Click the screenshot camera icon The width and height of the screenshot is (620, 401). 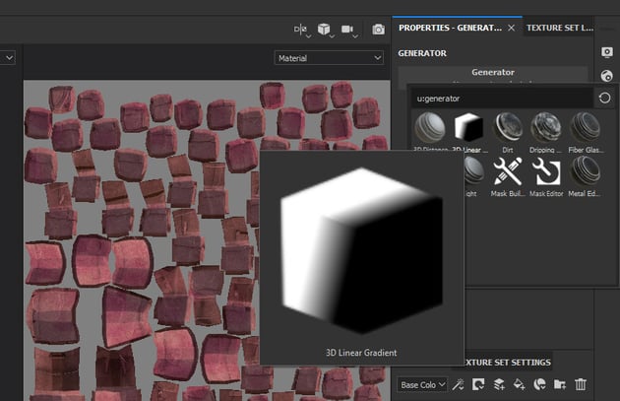(378, 30)
